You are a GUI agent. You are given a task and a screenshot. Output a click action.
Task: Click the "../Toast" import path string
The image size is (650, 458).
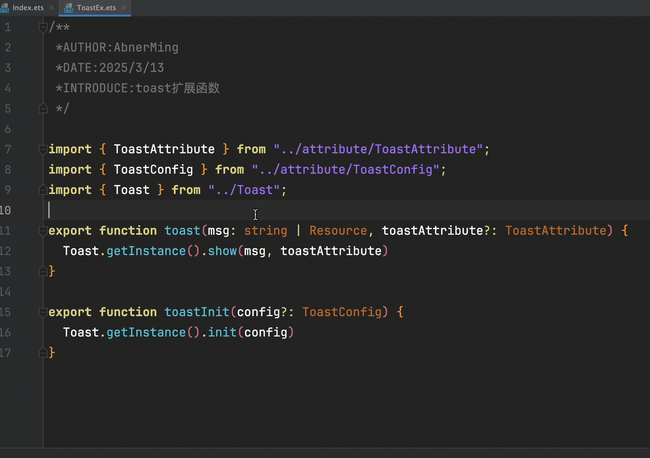pyautogui.click(x=244, y=190)
